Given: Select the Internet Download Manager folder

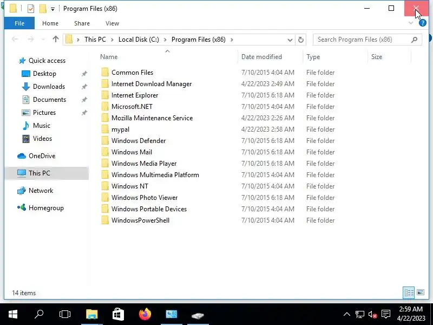Looking at the screenshot, I should tap(152, 84).
